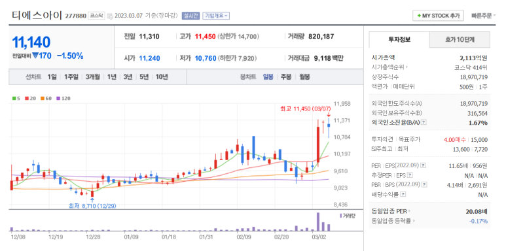
Task: Click the 최저 8,710 (12/29) chart label
Action: (92, 206)
